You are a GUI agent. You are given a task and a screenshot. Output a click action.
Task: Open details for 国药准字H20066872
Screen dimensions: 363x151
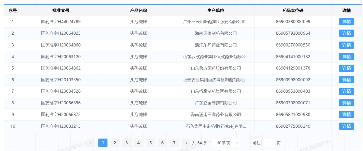tap(346, 115)
